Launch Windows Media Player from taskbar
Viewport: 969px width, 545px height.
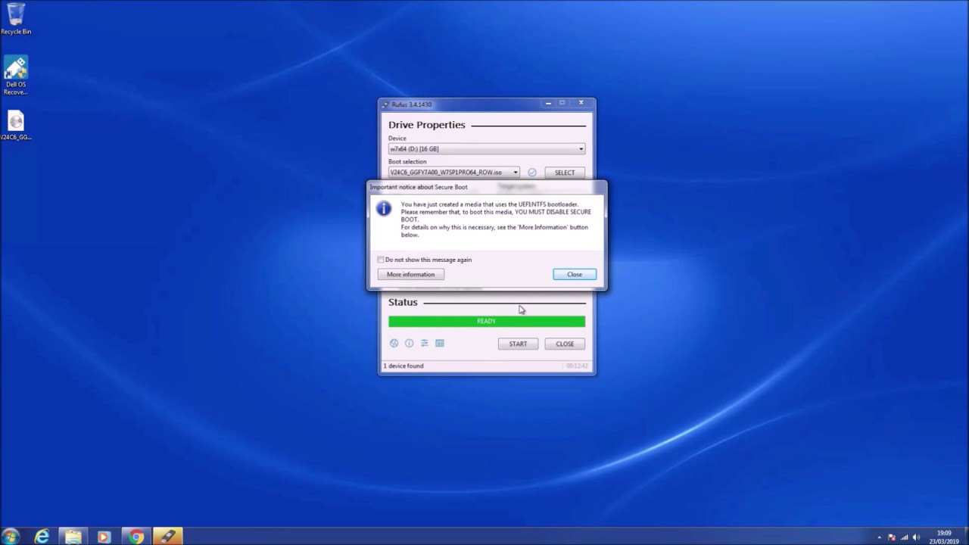[x=104, y=537]
